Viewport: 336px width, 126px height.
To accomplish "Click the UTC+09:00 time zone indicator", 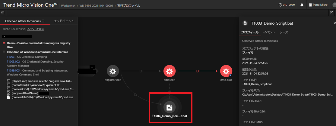I will click(x=287, y=5).
